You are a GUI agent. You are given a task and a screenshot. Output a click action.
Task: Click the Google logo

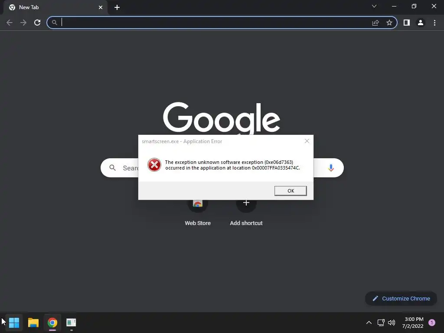coord(222,118)
